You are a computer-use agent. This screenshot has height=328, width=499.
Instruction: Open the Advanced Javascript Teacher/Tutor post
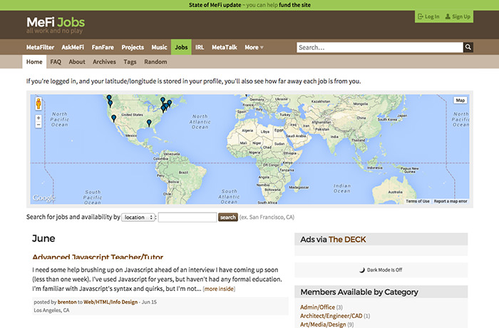(98, 257)
